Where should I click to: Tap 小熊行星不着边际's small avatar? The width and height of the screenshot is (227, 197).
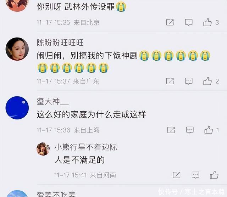coord(43,149)
